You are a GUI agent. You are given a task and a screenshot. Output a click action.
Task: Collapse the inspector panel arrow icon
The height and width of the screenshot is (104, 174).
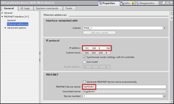pos(171,3)
